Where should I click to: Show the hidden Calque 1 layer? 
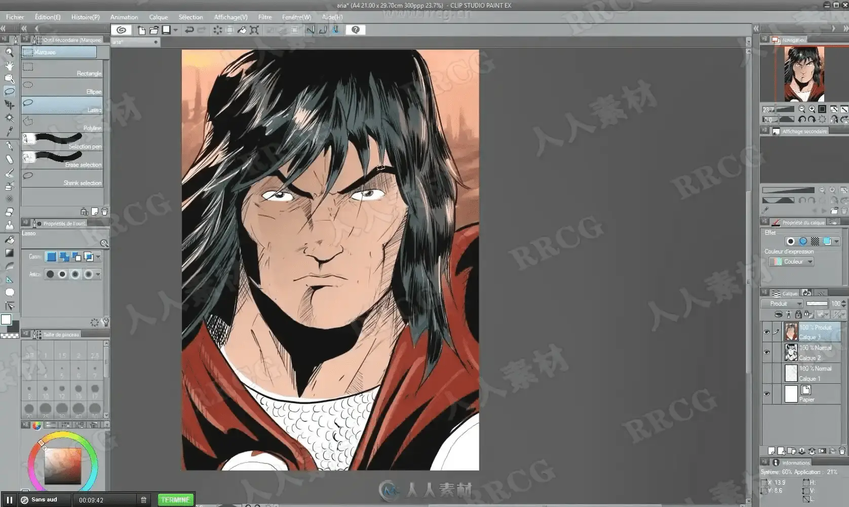click(x=766, y=373)
